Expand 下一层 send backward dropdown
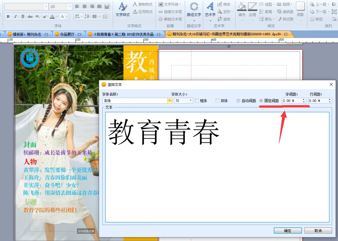This screenshot has width=338, height=241. 329,12
